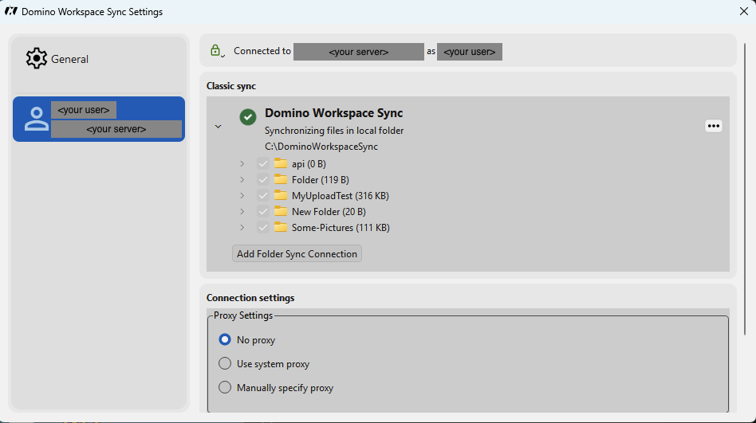This screenshot has width=756, height=423.
Task: Click the api (0 B) label
Action: tap(309, 164)
